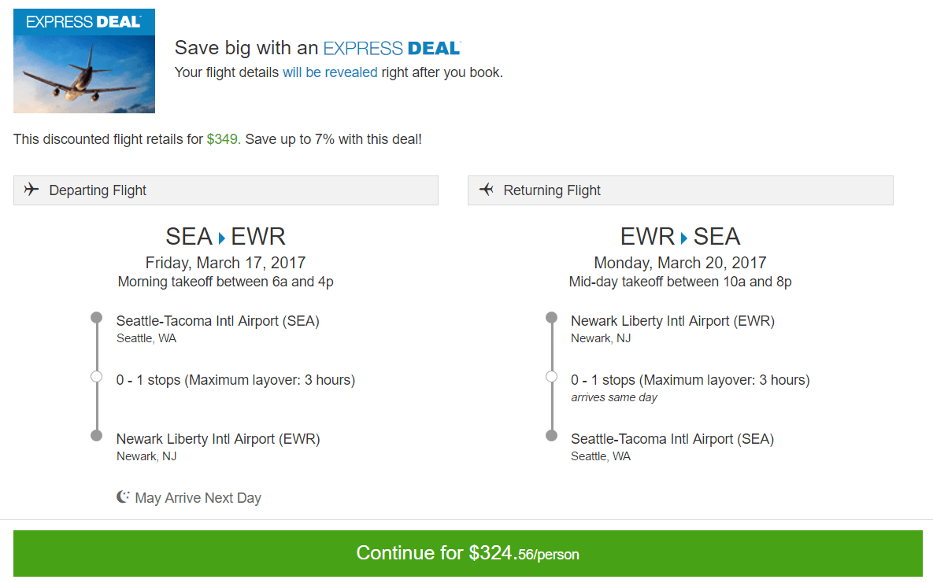The height and width of the screenshot is (583, 933).
Task: Expand the Returning Flight section
Action: (x=680, y=190)
